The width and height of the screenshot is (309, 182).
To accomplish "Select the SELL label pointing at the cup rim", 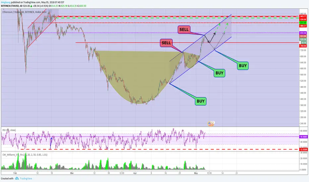I will (x=166, y=43).
